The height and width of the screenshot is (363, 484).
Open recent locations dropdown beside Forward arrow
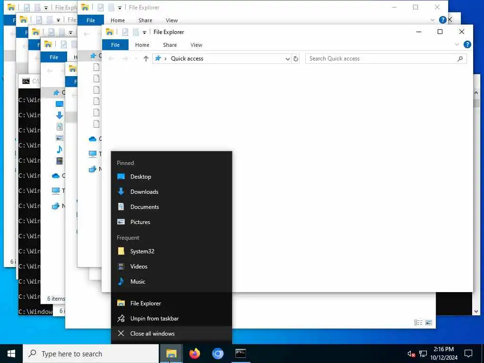(136, 59)
